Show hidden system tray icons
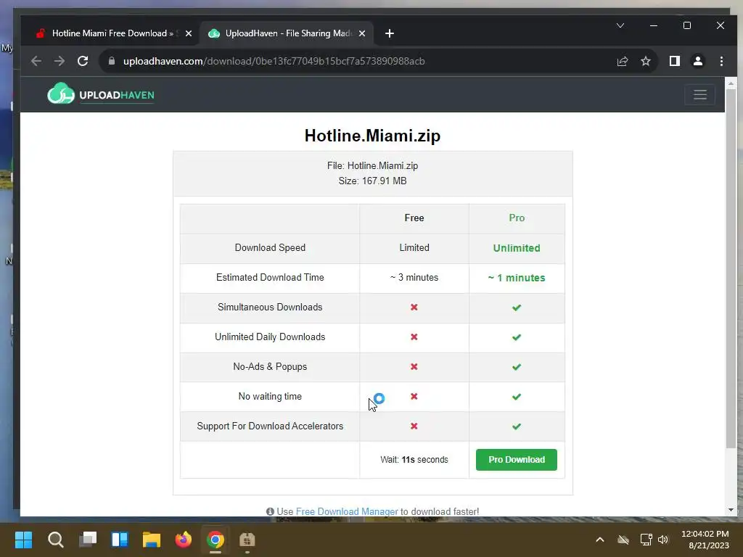The image size is (743, 557). click(599, 540)
